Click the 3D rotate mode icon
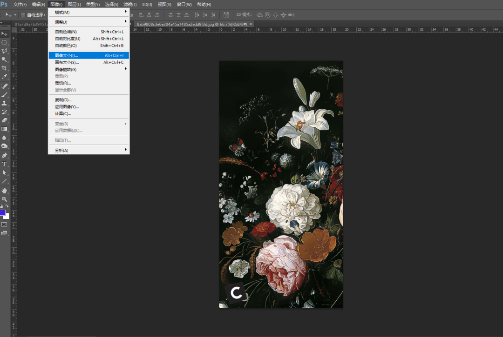This screenshot has width=503, height=337. point(259,15)
